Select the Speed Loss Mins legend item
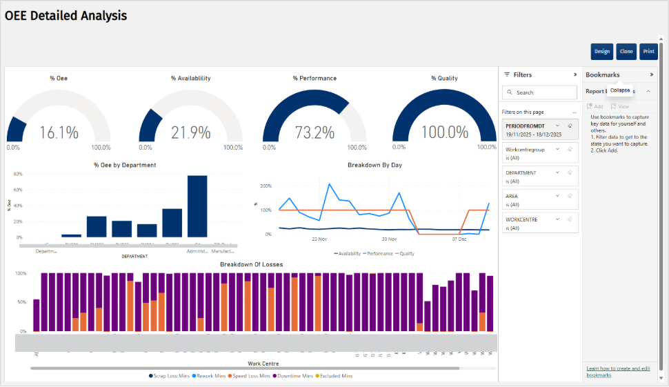669x387 pixels. 249,376
